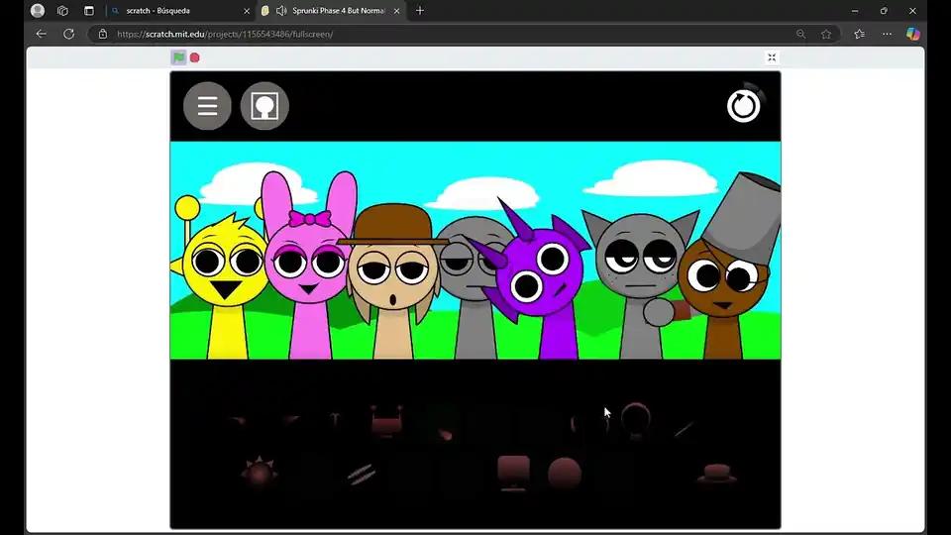Stop the project with the red stop button
The image size is (951, 535).
point(195,57)
